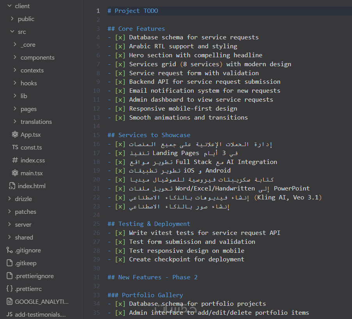352x319 pixels.
Task: Collapse the src folder chevron
Action: point(12,32)
